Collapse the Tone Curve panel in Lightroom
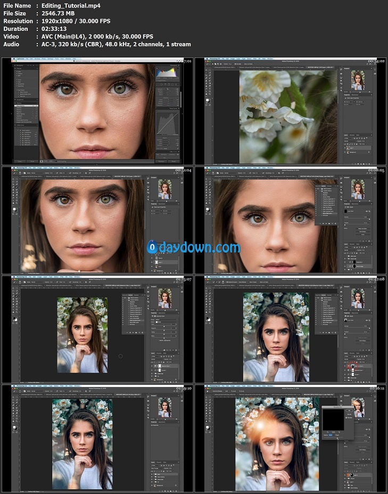Screen dimensions: 388x494 178,108
